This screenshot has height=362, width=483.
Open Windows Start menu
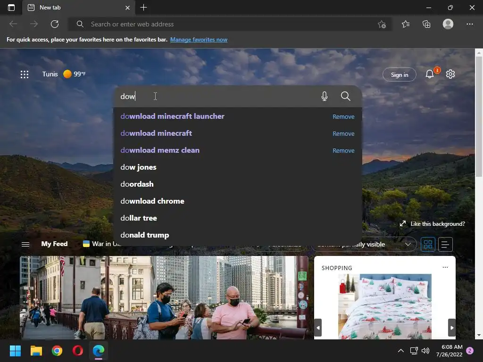click(15, 351)
